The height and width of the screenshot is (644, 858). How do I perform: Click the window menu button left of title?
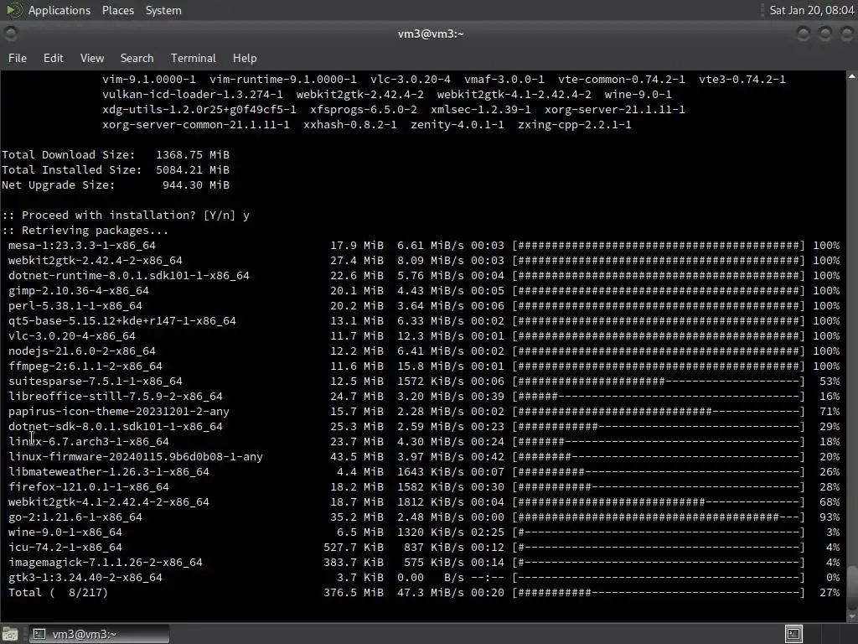coord(10,34)
